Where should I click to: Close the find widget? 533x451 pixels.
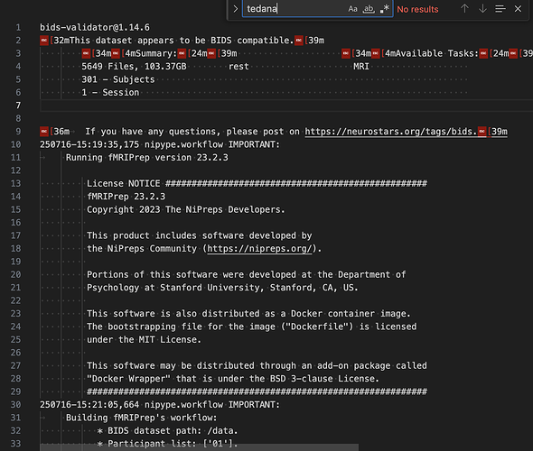pos(518,9)
